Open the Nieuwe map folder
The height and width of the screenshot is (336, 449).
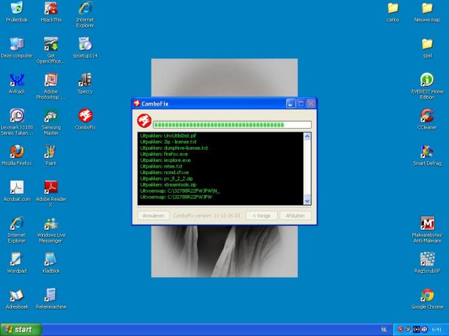coord(427,12)
